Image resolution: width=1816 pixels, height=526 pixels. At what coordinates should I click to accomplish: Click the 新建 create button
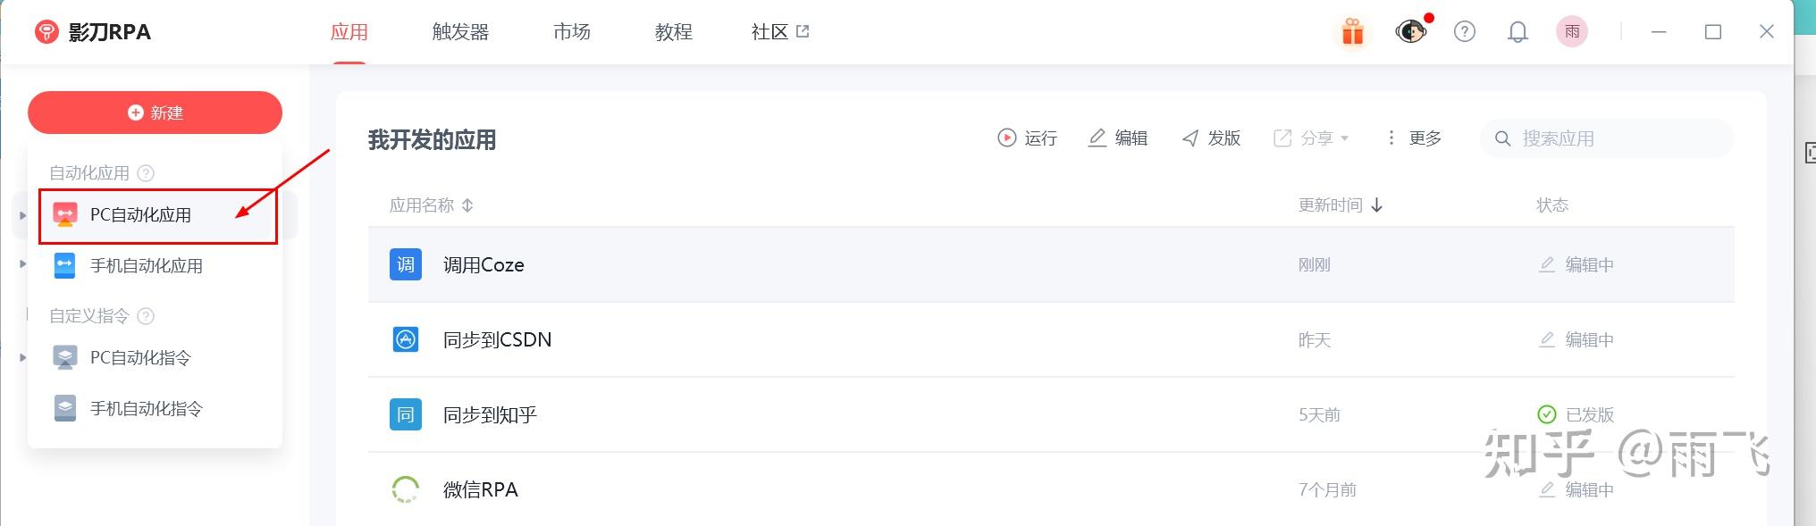coord(154,113)
